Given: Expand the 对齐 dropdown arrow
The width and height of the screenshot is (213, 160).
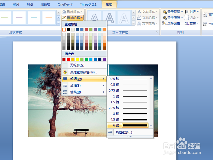Looking at the screenshot, I should click(x=198, y=12).
